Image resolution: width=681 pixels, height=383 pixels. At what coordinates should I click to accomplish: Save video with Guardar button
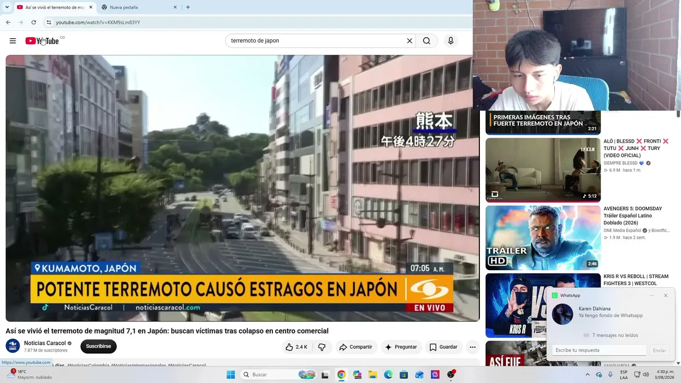(443, 347)
